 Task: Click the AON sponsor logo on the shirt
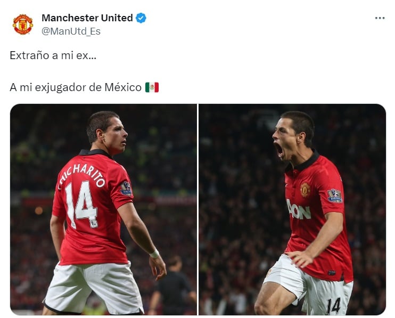click(x=298, y=209)
